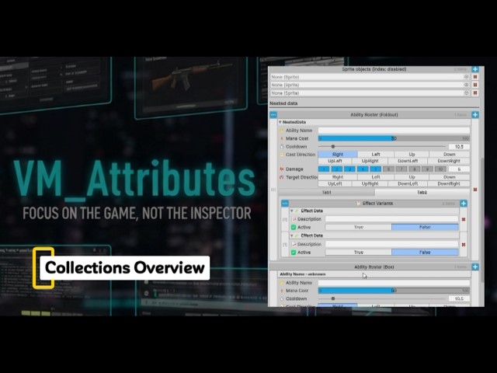
Task: Pick DownLeft under Target Direction
Action: [x=408, y=183]
